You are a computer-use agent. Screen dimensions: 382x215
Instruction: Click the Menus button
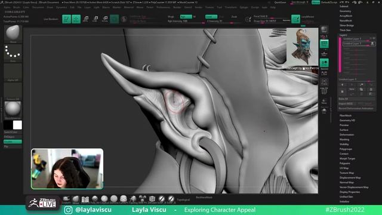[316, 2]
